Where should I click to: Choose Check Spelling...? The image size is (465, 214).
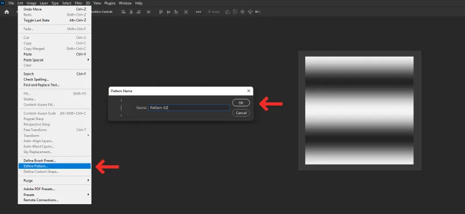point(55,79)
